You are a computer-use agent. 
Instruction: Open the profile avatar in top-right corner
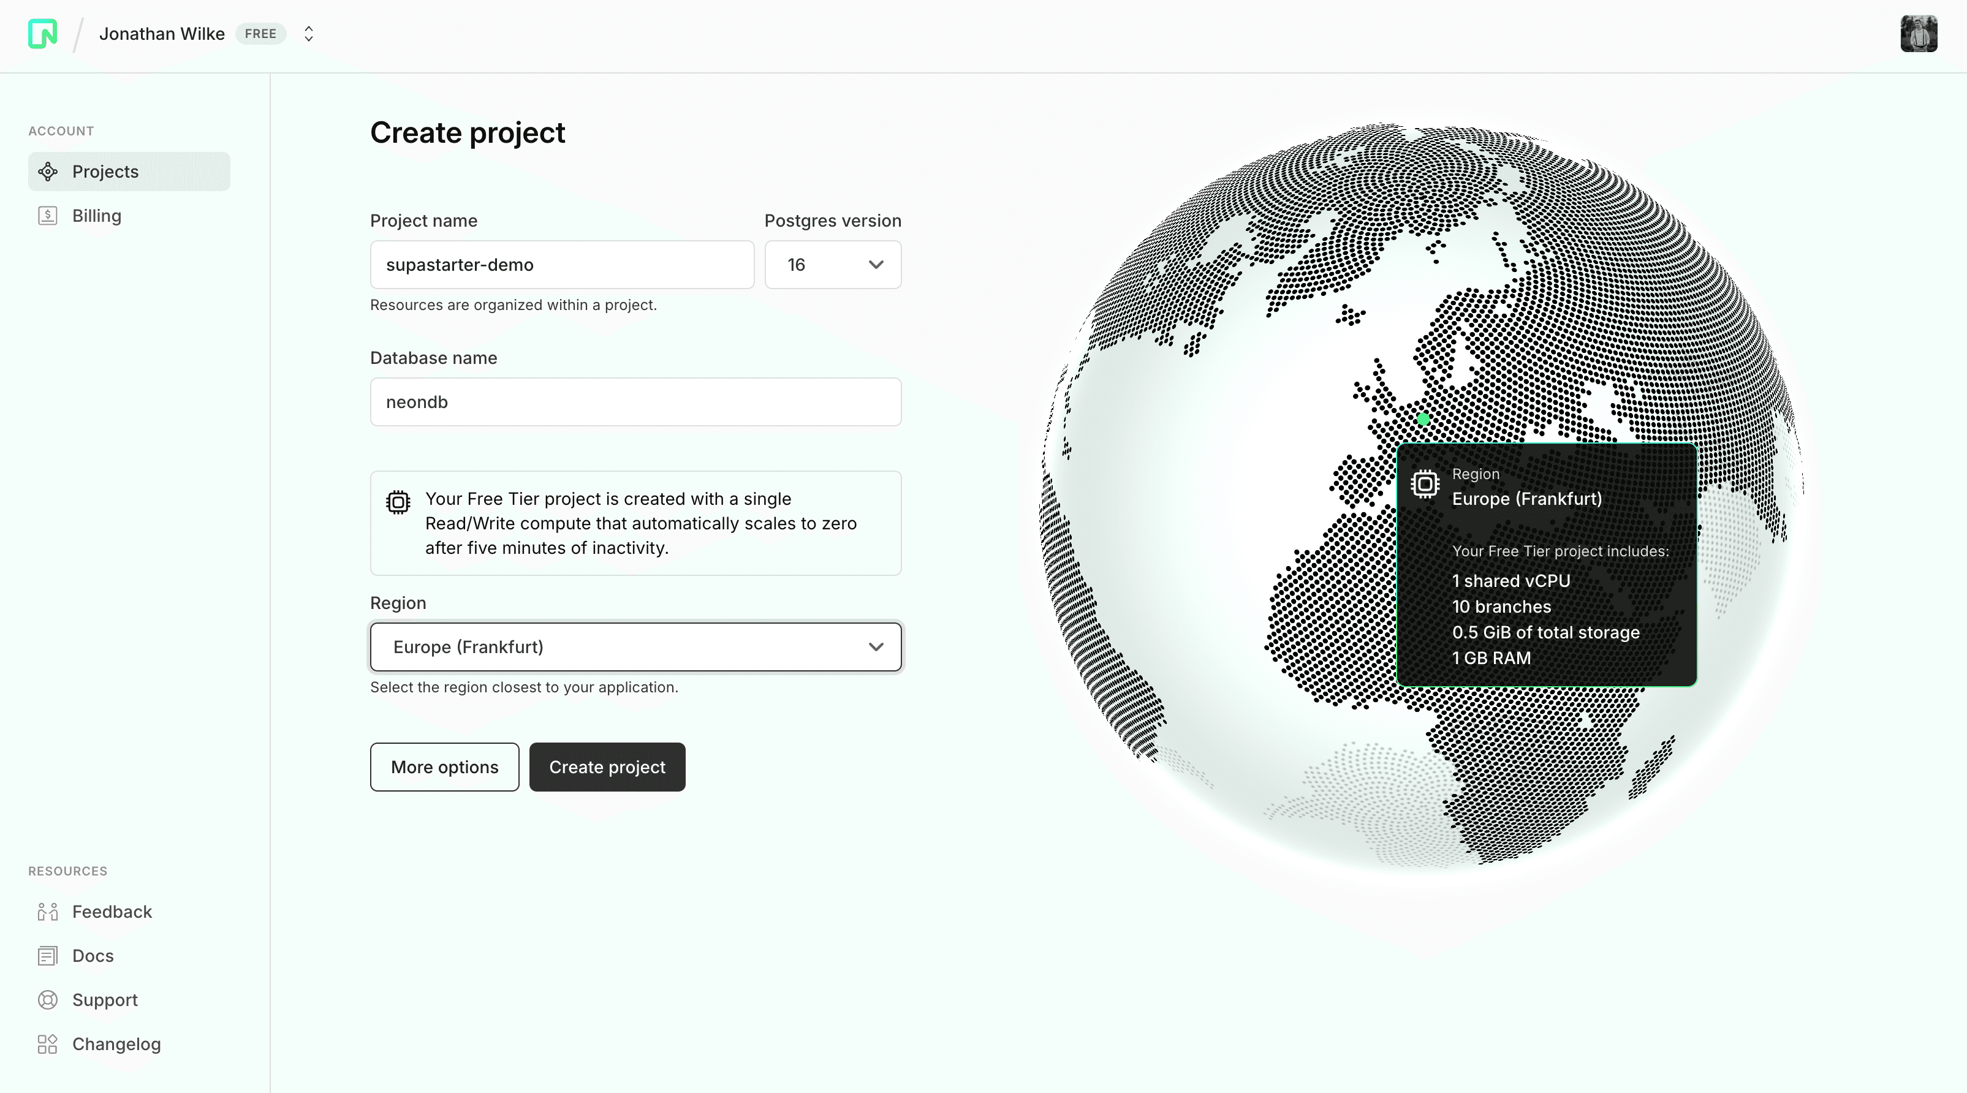pos(1919,34)
